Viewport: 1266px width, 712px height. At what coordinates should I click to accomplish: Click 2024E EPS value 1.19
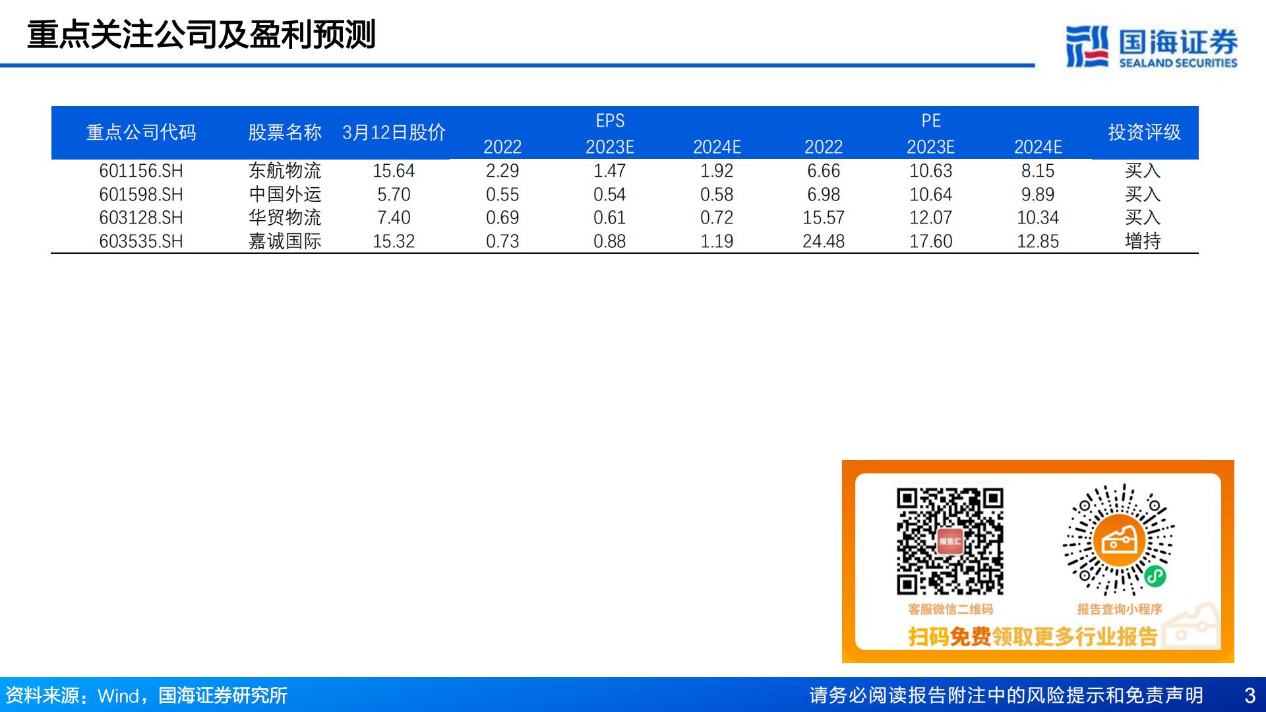(717, 241)
